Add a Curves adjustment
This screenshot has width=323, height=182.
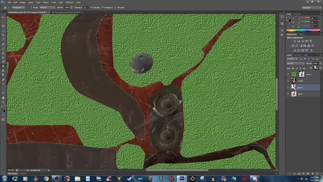pyautogui.click(x=303, y=41)
